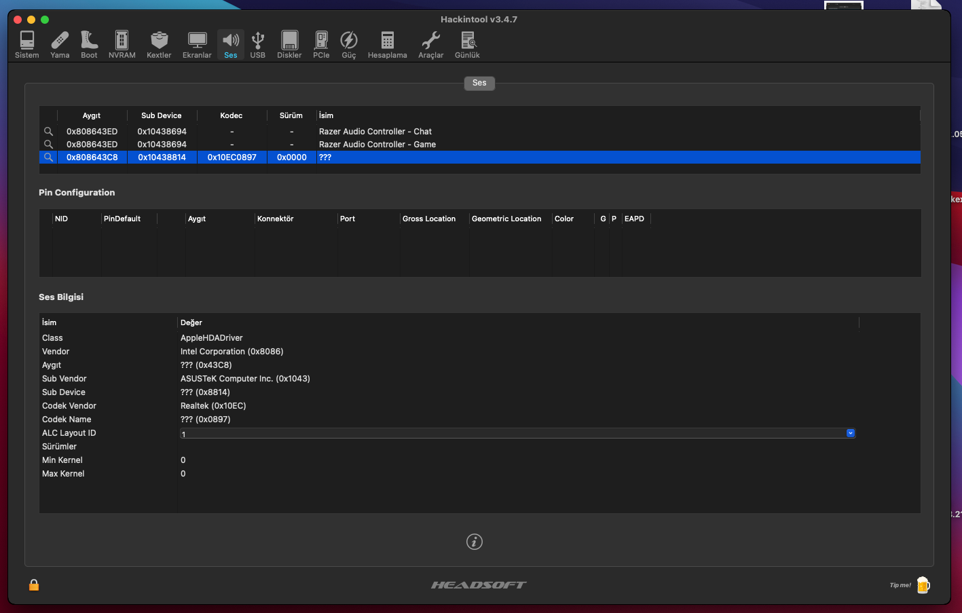Image resolution: width=962 pixels, height=613 pixels.
Task: Switch to the Kextler section
Action: coord(159,45)
